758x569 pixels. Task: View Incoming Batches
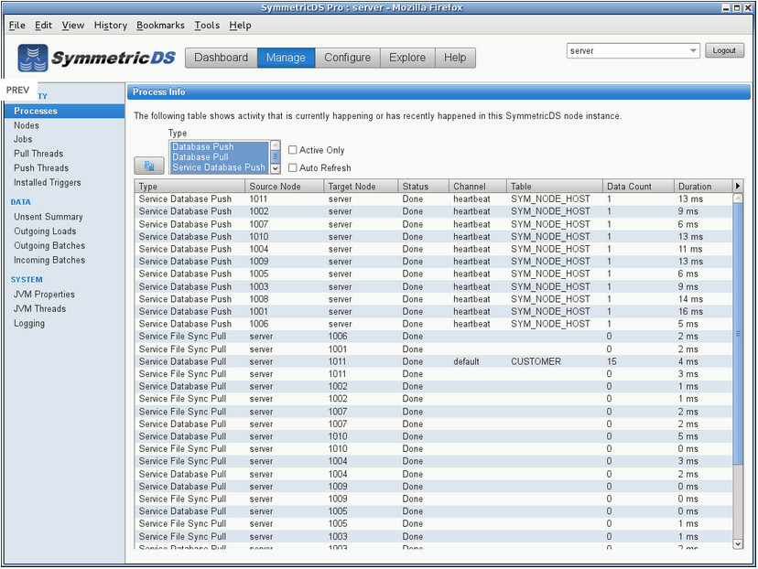click(49, 261)
